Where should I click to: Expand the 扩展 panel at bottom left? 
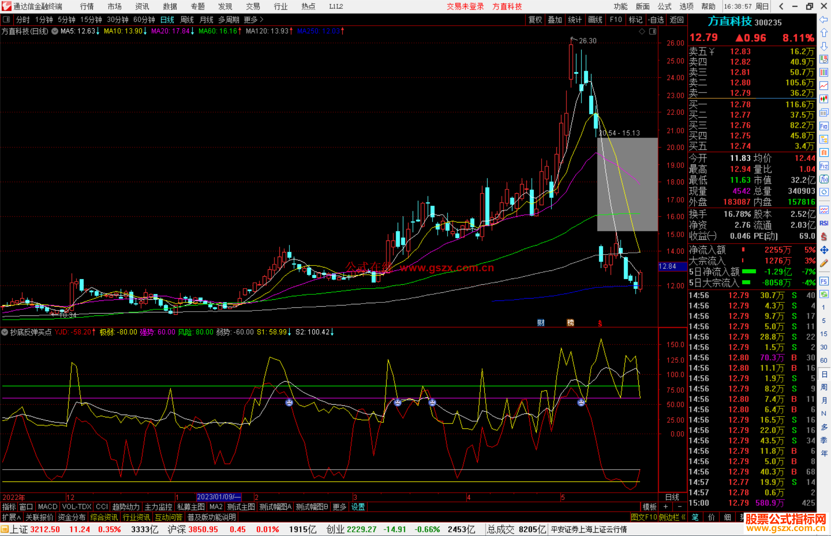pyautogui.click(x=11, y=517)
